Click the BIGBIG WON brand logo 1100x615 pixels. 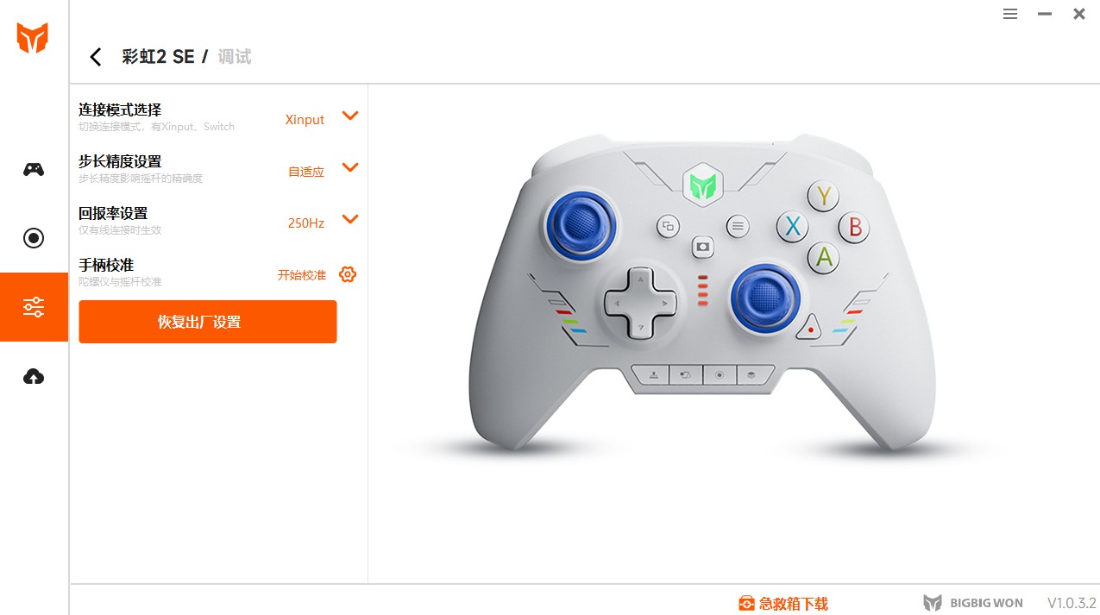tap(973, 603)
